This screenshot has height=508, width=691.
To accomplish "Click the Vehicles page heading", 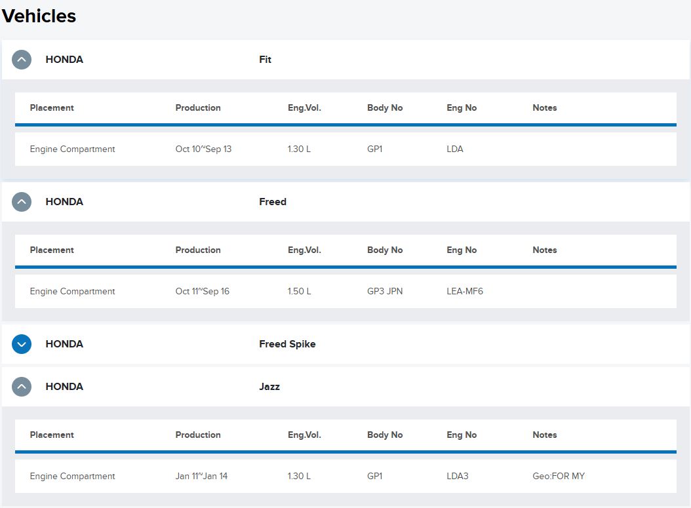I will [x=39, y=16].
